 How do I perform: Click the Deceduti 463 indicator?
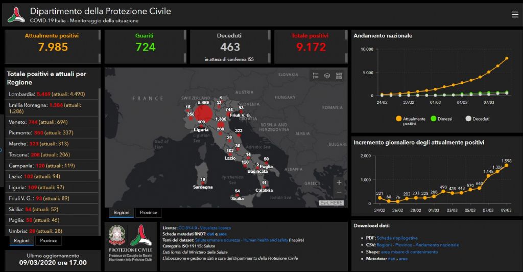pyautogui.click(x=230, y=47)
